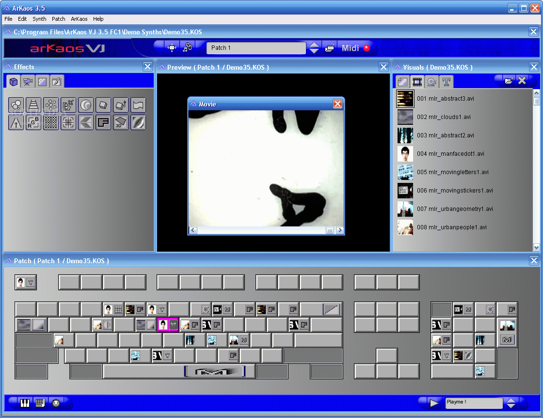Open the Synth menu
The height and width of the screenshot is (418, 543).
(x=39, y=19)
